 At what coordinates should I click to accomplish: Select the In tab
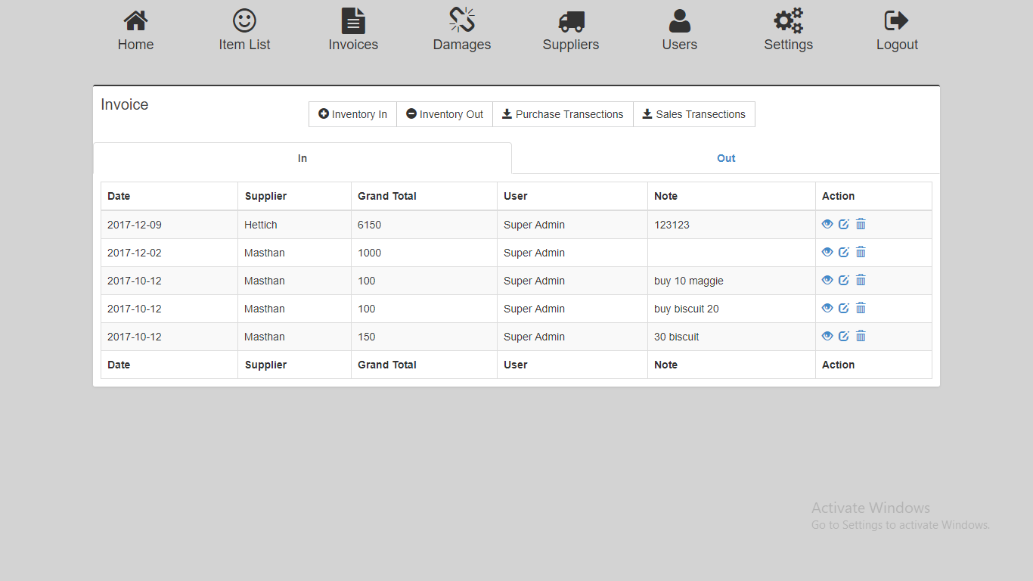click(x=302, y=158)
